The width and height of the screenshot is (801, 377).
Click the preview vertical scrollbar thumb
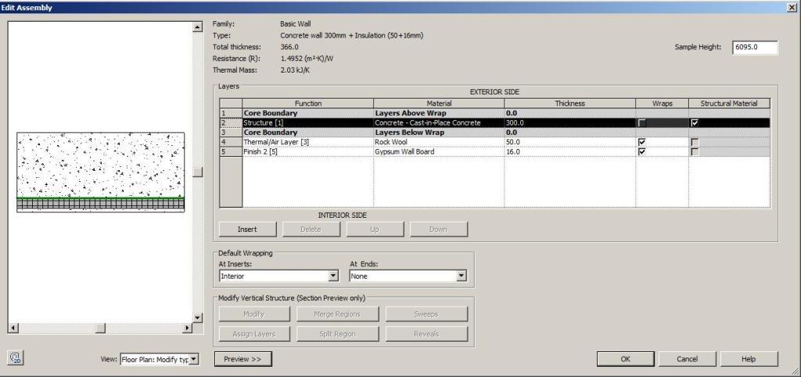(x=198, y=172)
